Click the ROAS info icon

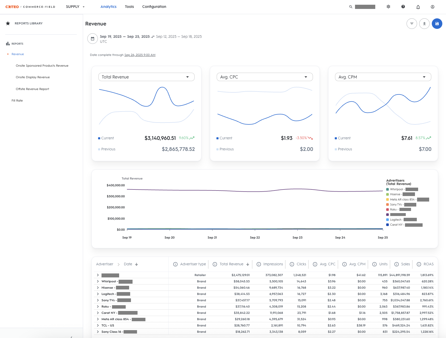point(419,264)
